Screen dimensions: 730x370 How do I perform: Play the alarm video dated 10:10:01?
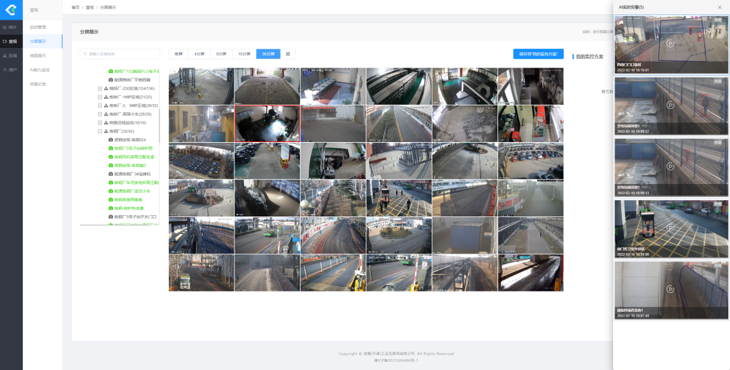click(670, 43)
